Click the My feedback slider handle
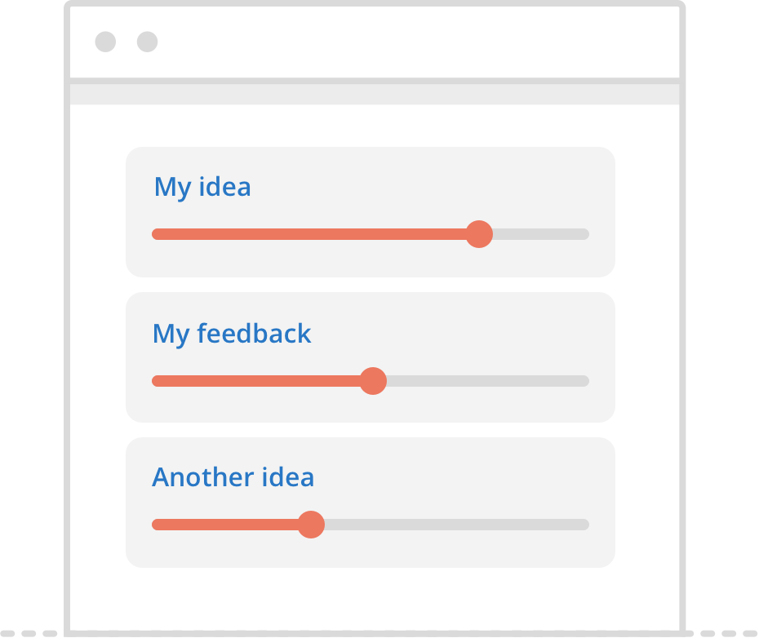The image size is (759, 638). tap(373, 381)
